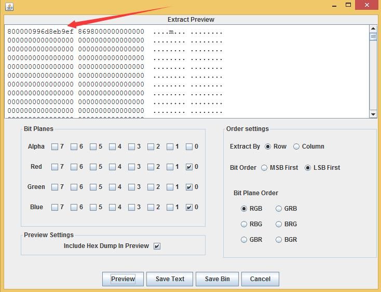Check Red bit plane 1
The image size is (381, 292).
tap(170, 167)
